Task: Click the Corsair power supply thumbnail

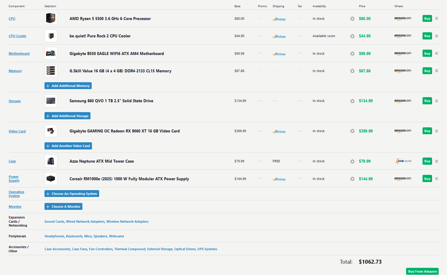Action: pos(51,179)
